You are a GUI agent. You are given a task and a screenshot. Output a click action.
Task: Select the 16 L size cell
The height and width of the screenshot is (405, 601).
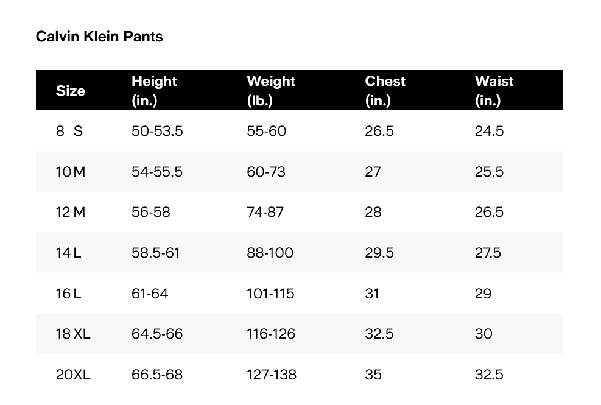coord(68,294)
